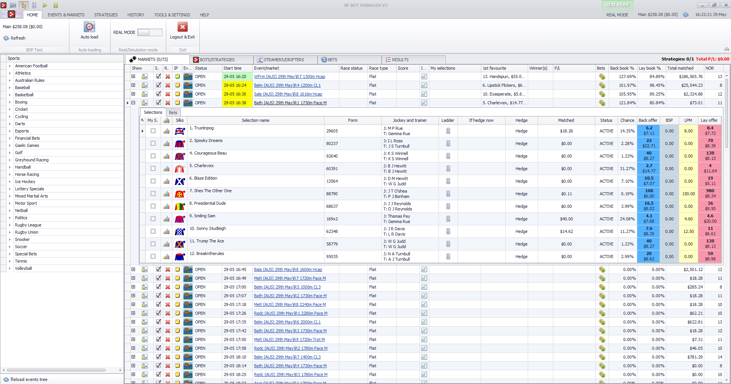The width and height of the screenshot is (731, 384).
Task: Click horse racing event icon for Belm R4 row
Action: (188, 85)
